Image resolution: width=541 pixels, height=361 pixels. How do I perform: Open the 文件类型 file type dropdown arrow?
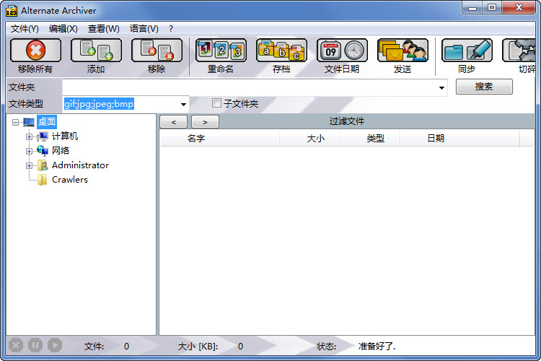[183, 104]
